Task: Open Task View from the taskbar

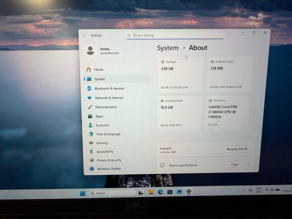Action: click(141, 192)
